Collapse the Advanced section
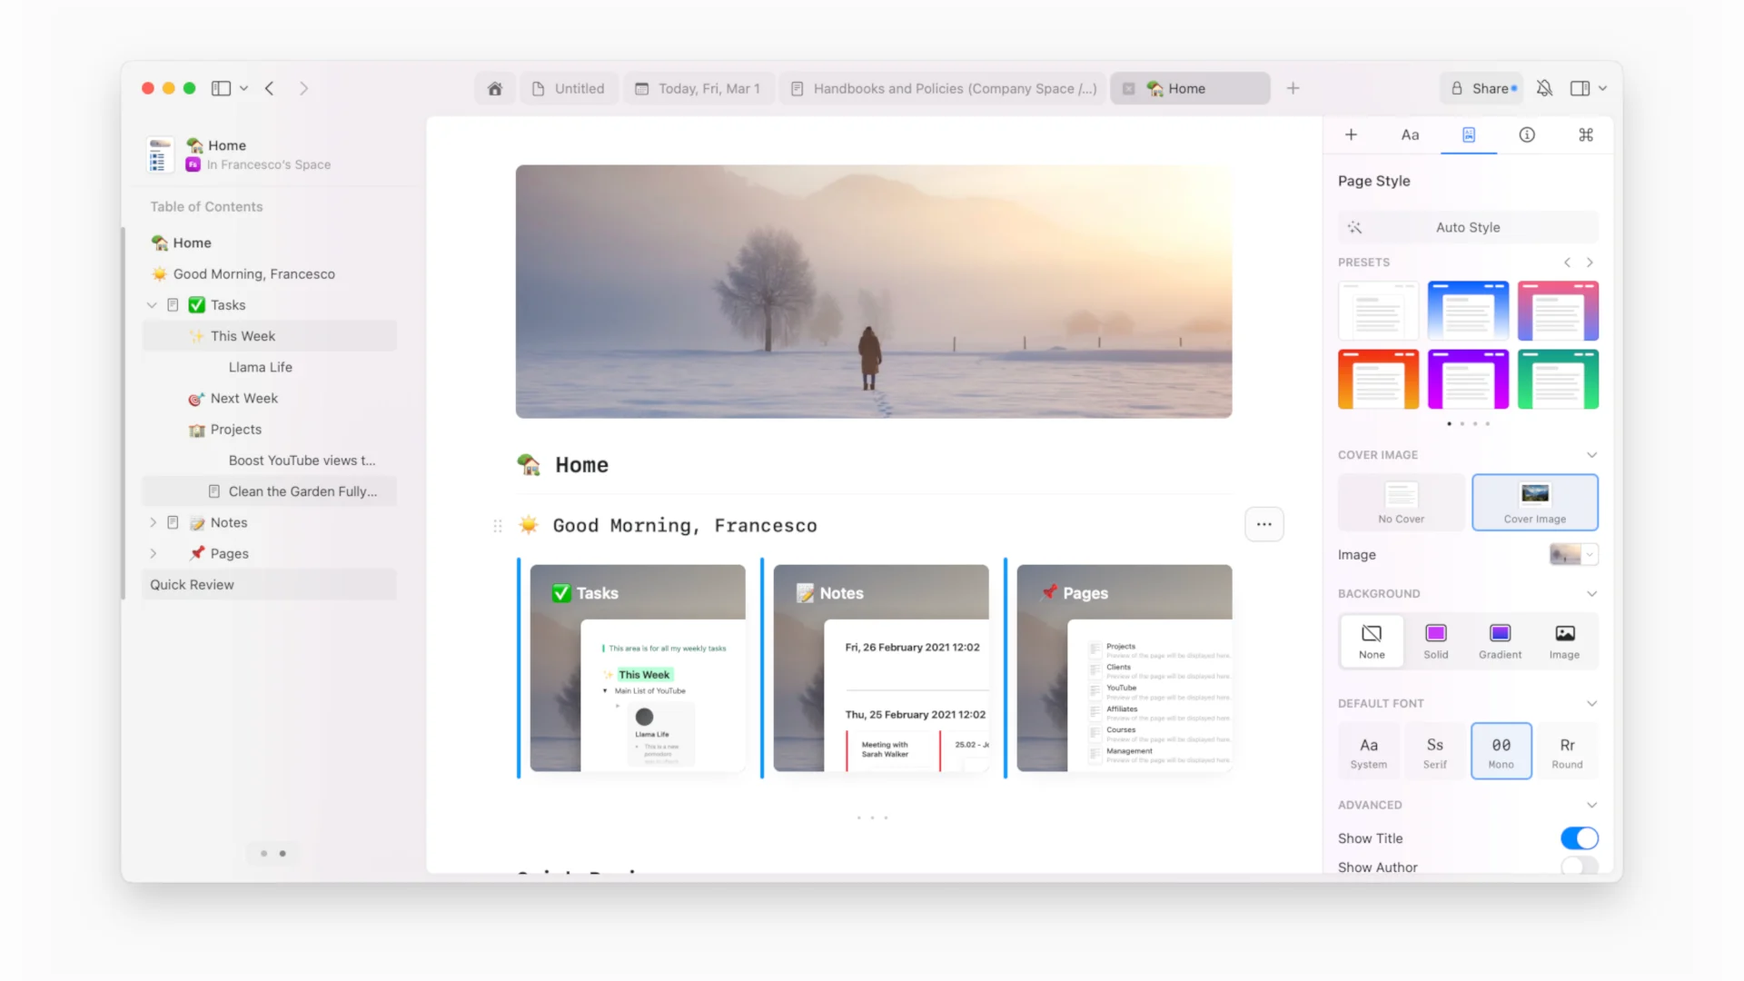1744x981 pixels. [x=1591, y=805]
